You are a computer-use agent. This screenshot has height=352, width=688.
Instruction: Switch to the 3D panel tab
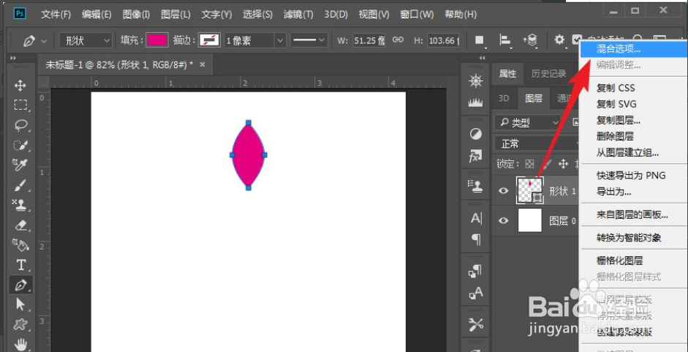tap(504, 99)
